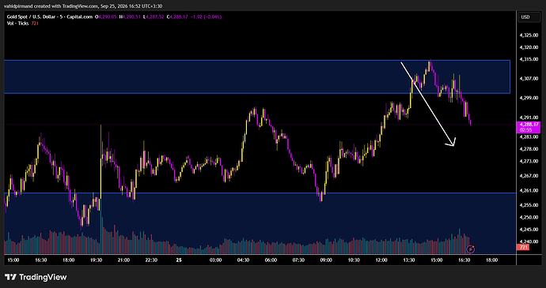
Task: Click the 03:00 time axis label
Action: pos(215,260)
